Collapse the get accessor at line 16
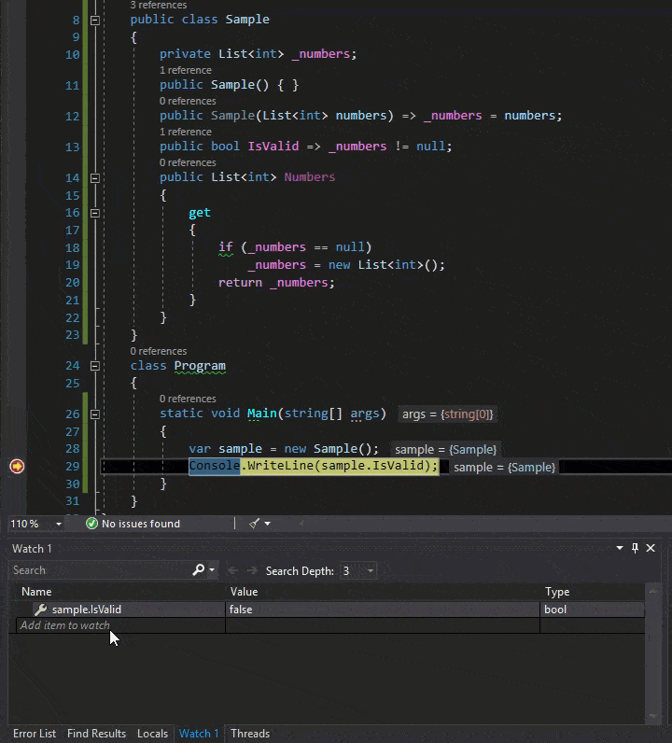This screenshot has width=672, height=743. point(95,213)
